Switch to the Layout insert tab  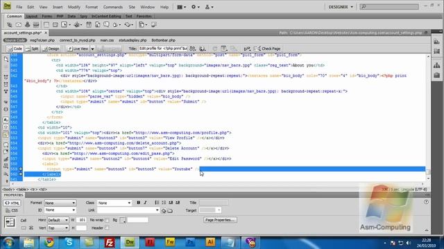[x=32, y=17]
